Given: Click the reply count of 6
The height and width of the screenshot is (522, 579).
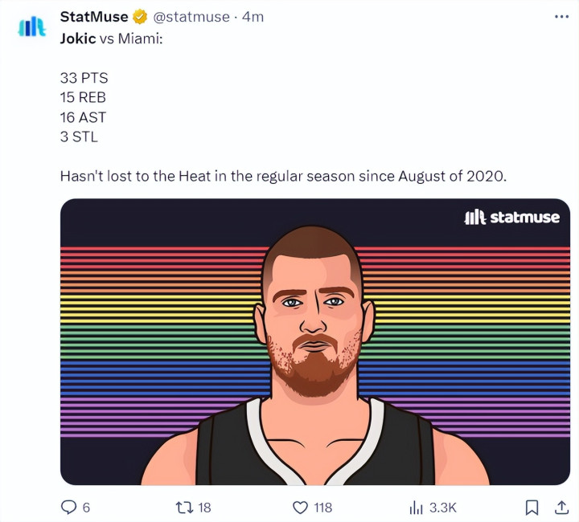Looking at the screenshot, I should 86,508.
